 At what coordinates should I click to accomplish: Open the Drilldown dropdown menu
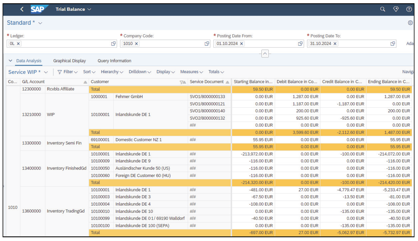coord(140,72)
